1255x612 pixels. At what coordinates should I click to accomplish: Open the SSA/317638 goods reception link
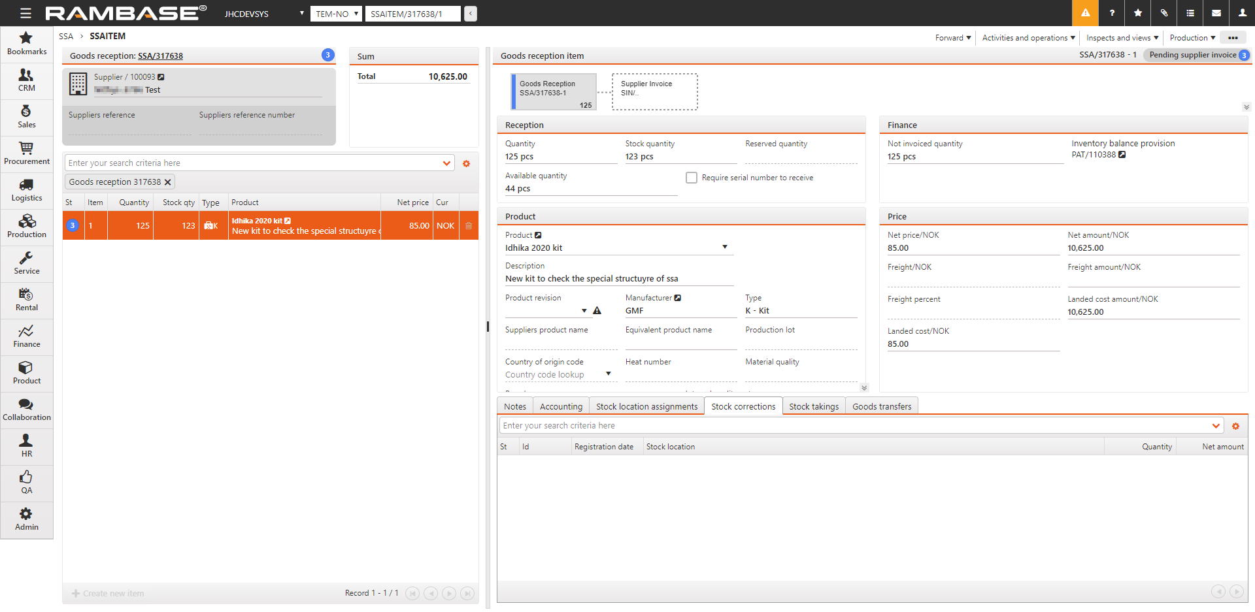(x=160, y=56)
